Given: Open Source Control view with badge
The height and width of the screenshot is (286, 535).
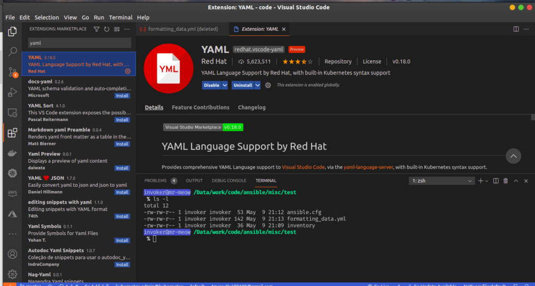Looking at the screenshot, I should tap(13, 72).
